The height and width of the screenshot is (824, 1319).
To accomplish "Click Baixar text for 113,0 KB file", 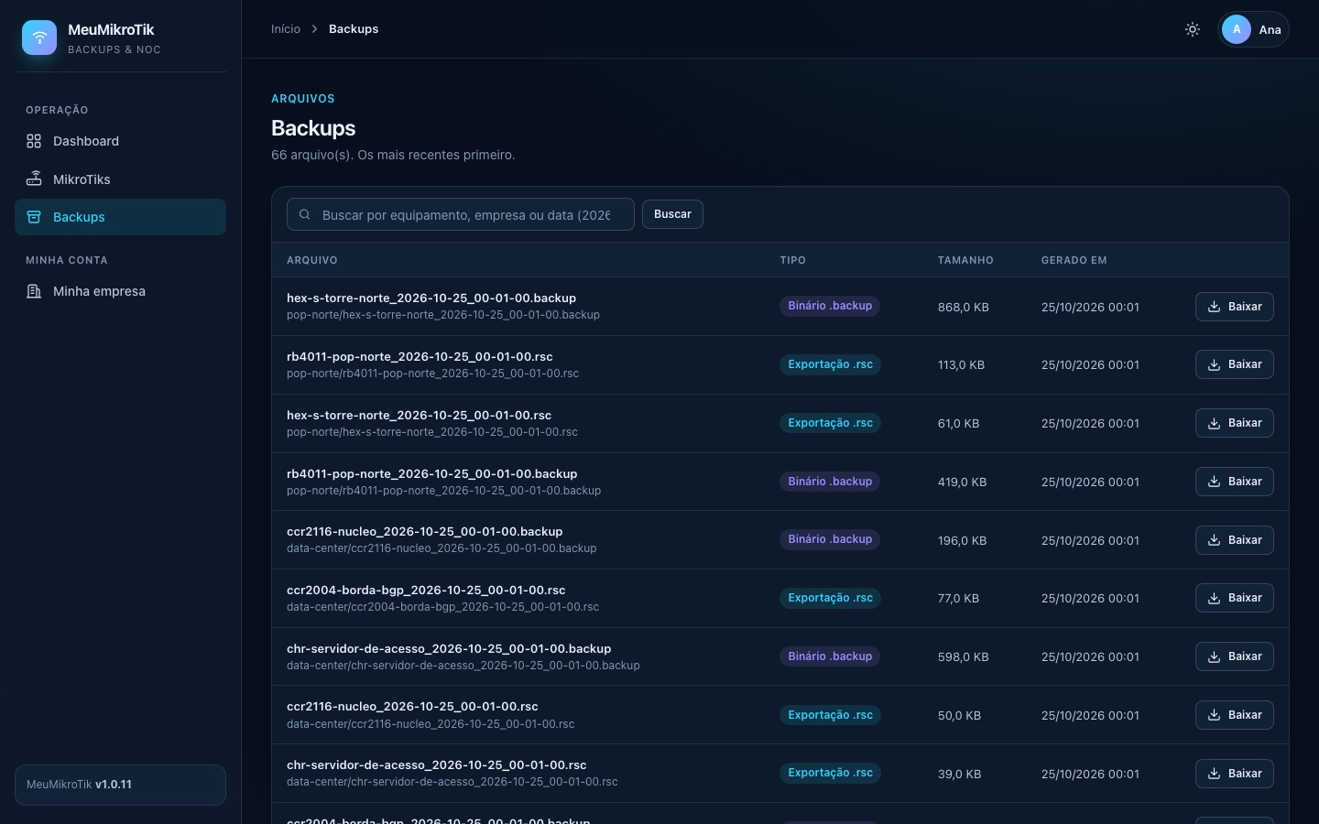I will coord(1245,364).
